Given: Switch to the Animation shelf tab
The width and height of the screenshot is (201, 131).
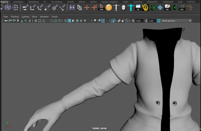Looking at the screenshot, I should point(18,2).
